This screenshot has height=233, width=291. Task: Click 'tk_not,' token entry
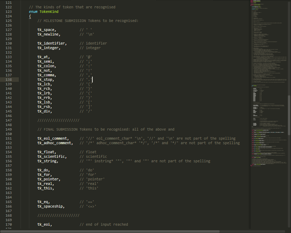[45, 70]
